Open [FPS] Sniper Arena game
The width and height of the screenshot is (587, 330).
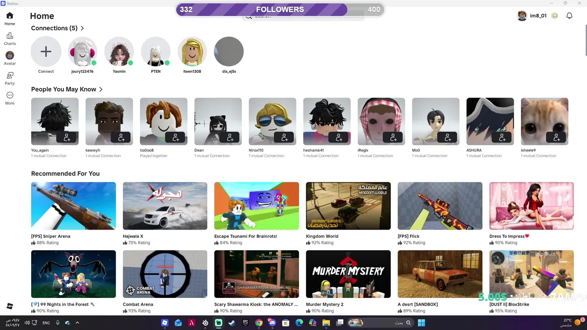coord(73,214)
